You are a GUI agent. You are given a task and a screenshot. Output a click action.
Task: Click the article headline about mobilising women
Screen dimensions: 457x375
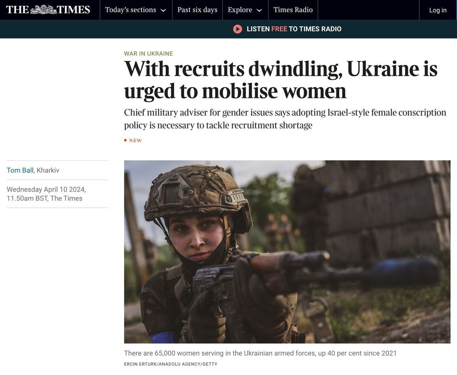click(281, 79)
